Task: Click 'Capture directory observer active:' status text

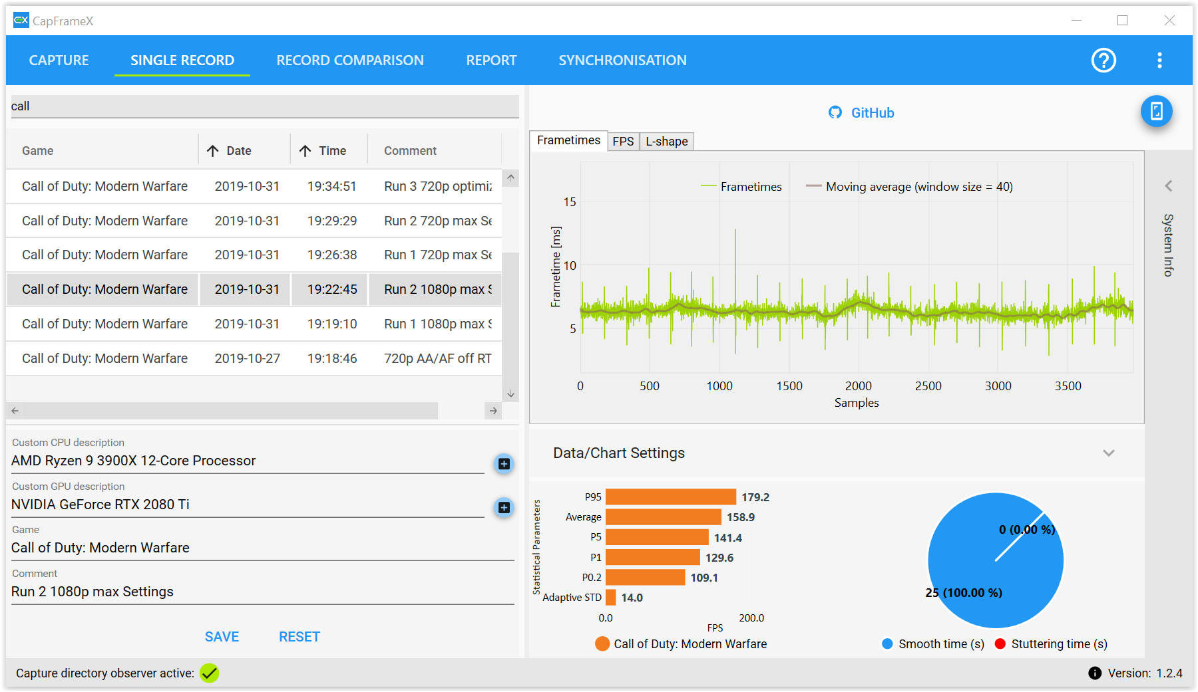Action: coord(105,673)
